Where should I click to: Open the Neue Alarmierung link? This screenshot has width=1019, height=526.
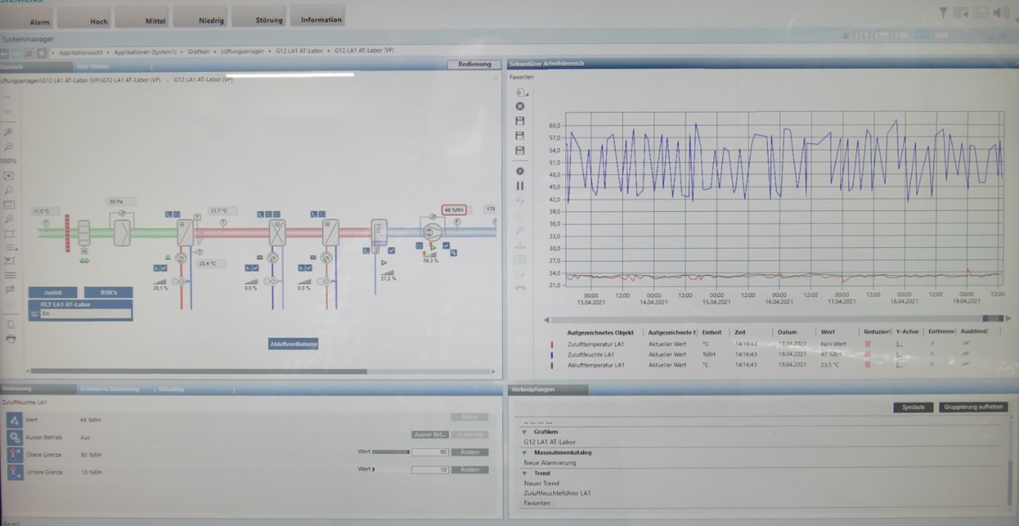coord(549,463)
